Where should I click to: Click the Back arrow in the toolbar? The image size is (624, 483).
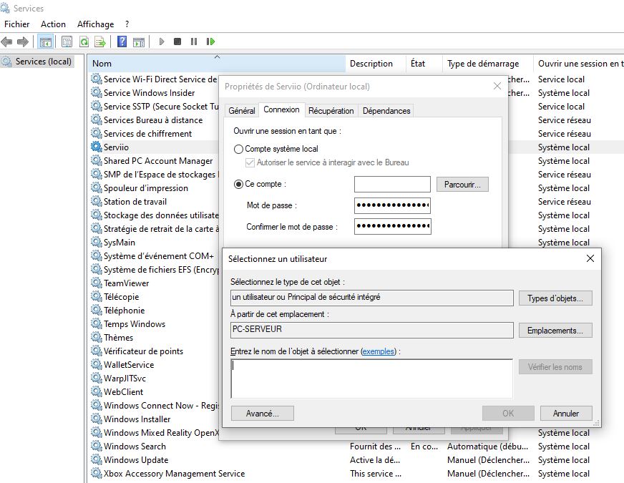coord(6,42)
